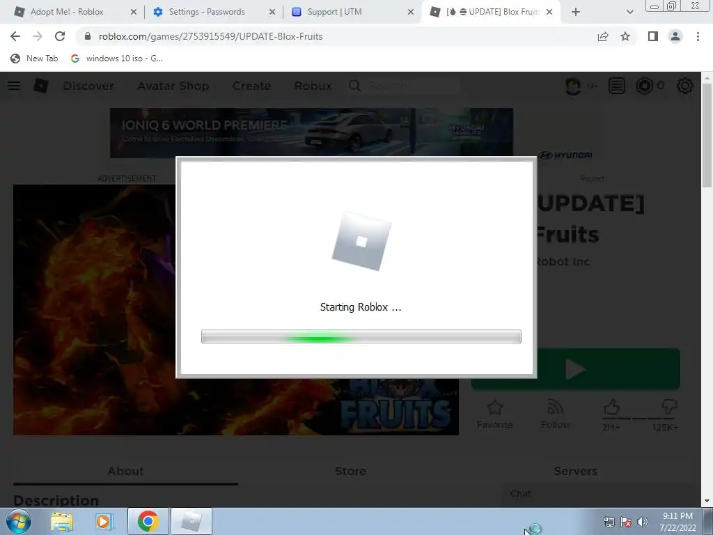Open Windows Explorer from taskbar
The width and height of the screenshot is (713, 535).
click(62, 521)
